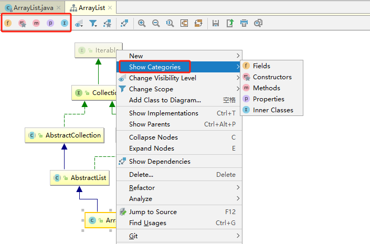
Task: Toggle Methods in the categories submenu
Action: coord(272,88)
